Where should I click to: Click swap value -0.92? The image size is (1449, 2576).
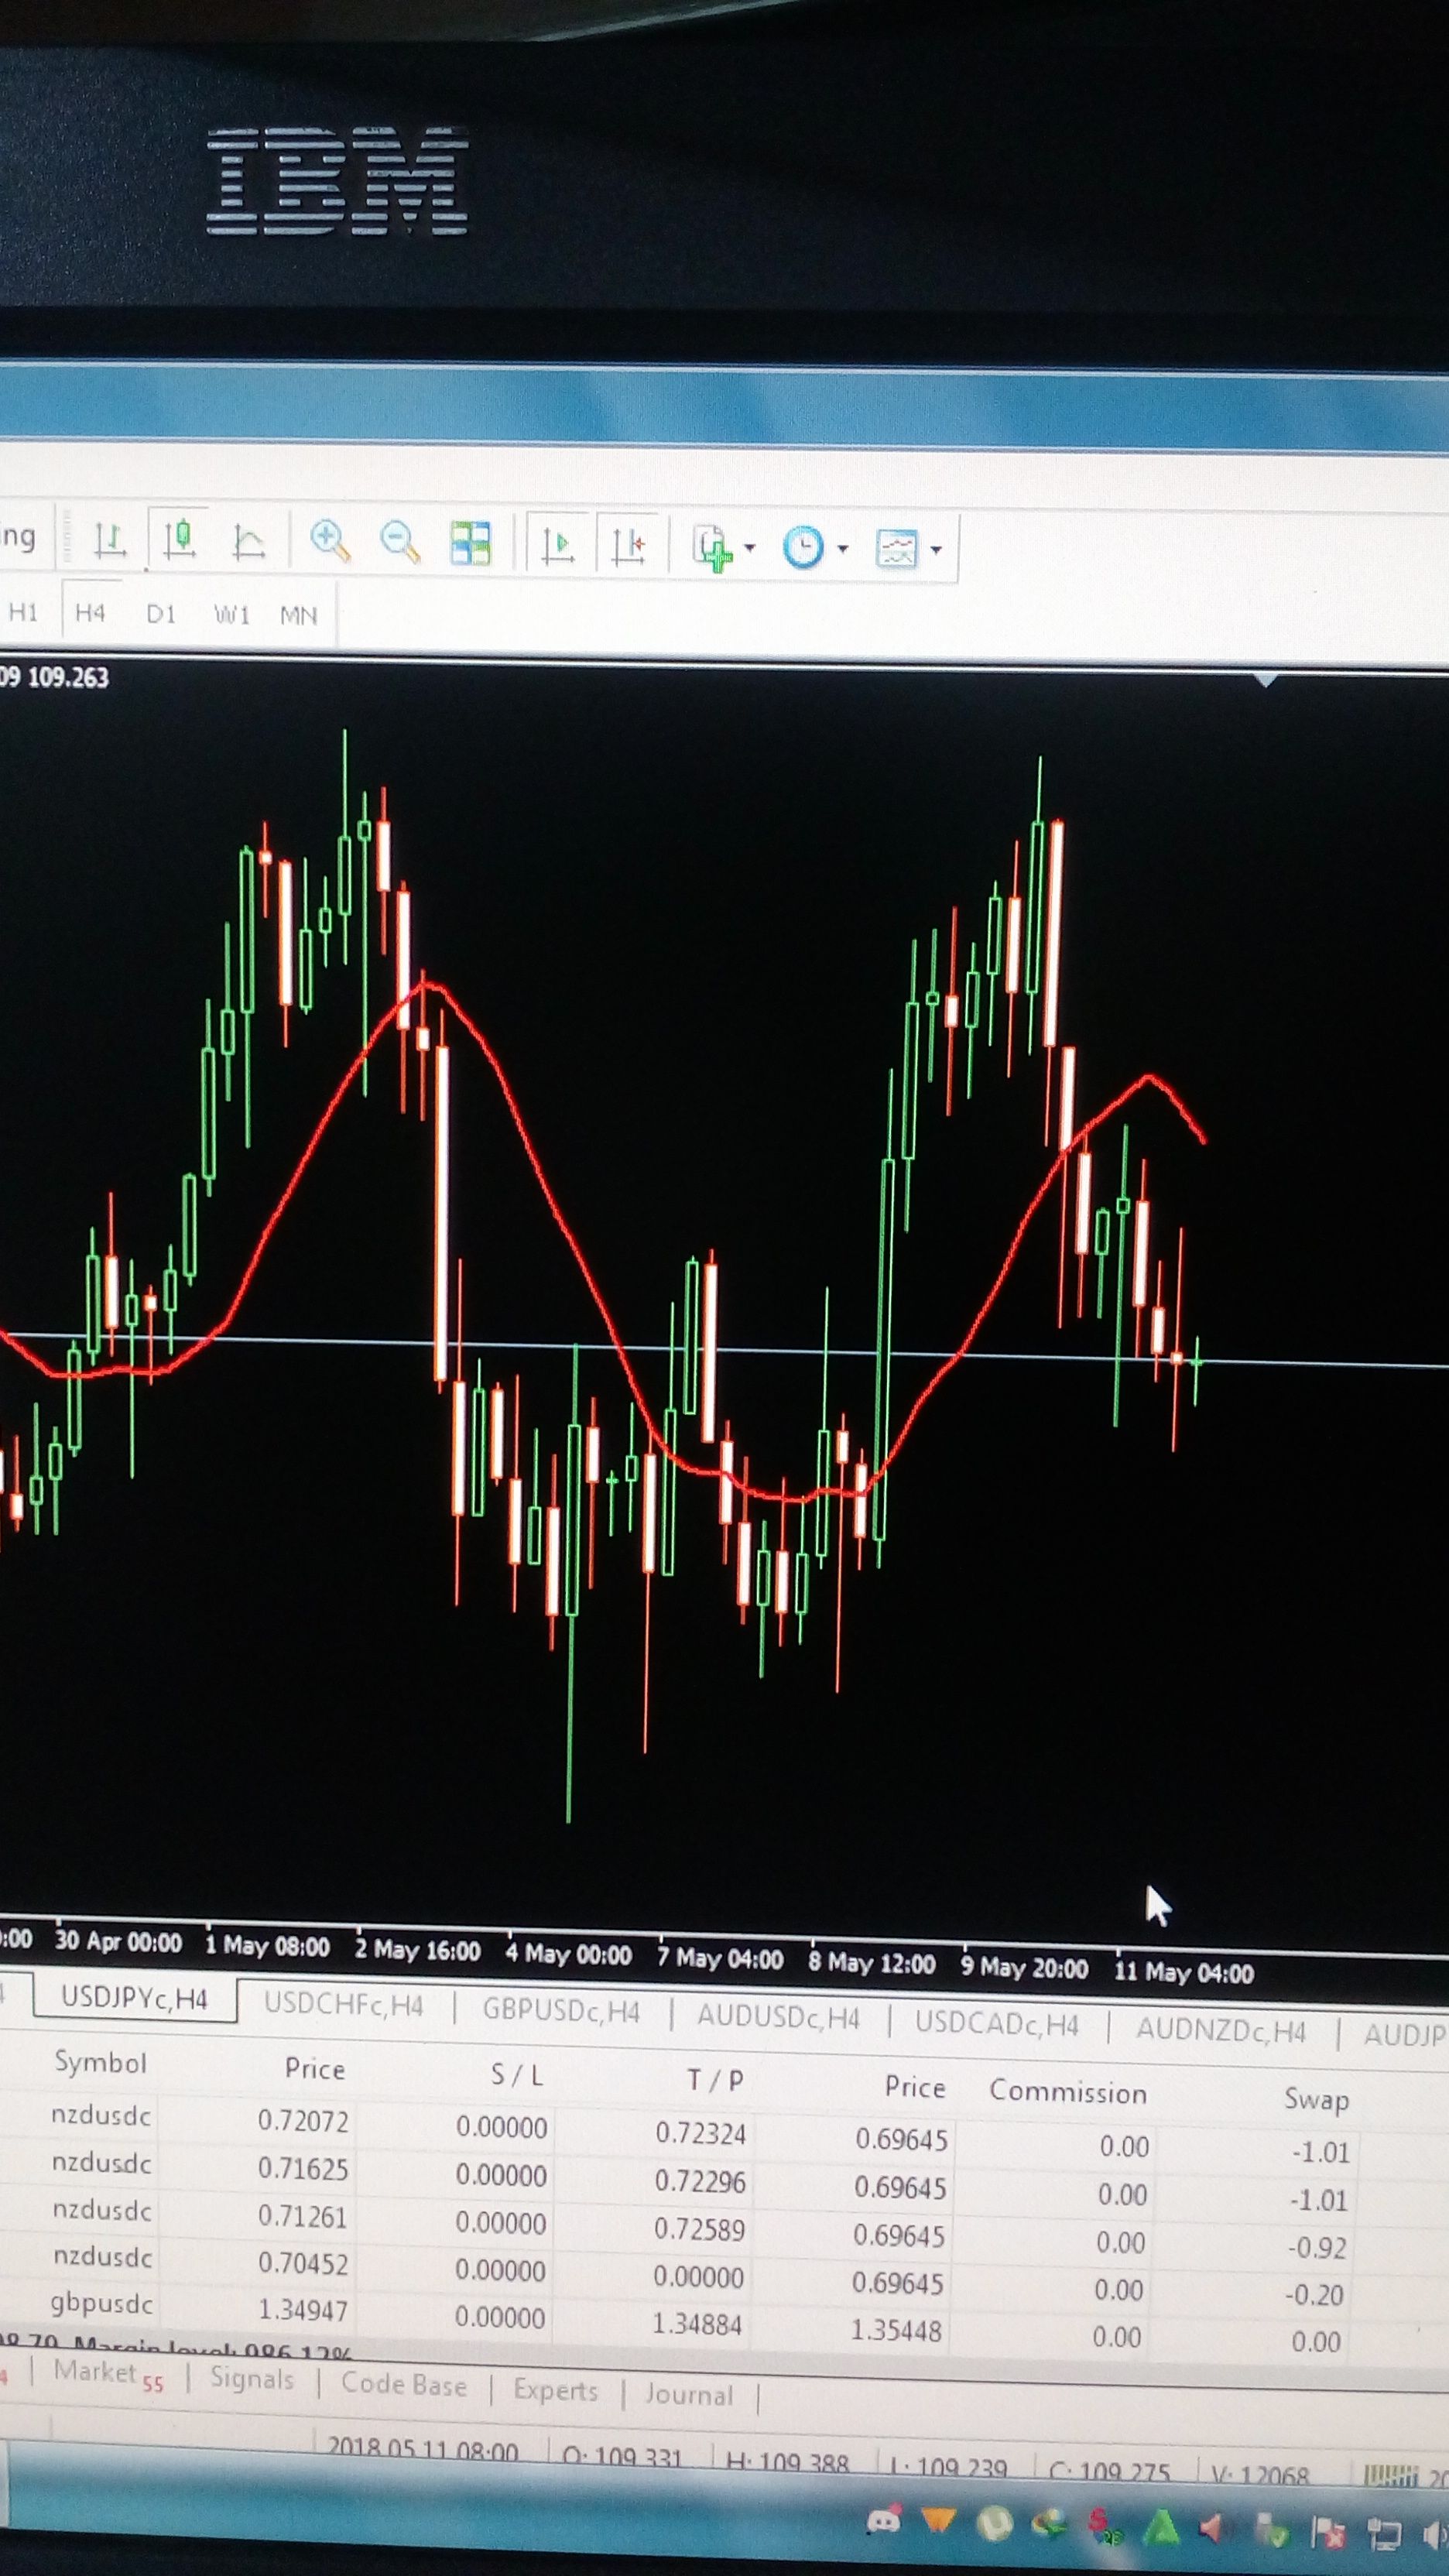point(1317,2248)
